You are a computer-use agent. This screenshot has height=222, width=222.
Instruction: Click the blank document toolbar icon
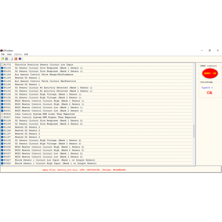pyautogui.click(x=11, y=59)
